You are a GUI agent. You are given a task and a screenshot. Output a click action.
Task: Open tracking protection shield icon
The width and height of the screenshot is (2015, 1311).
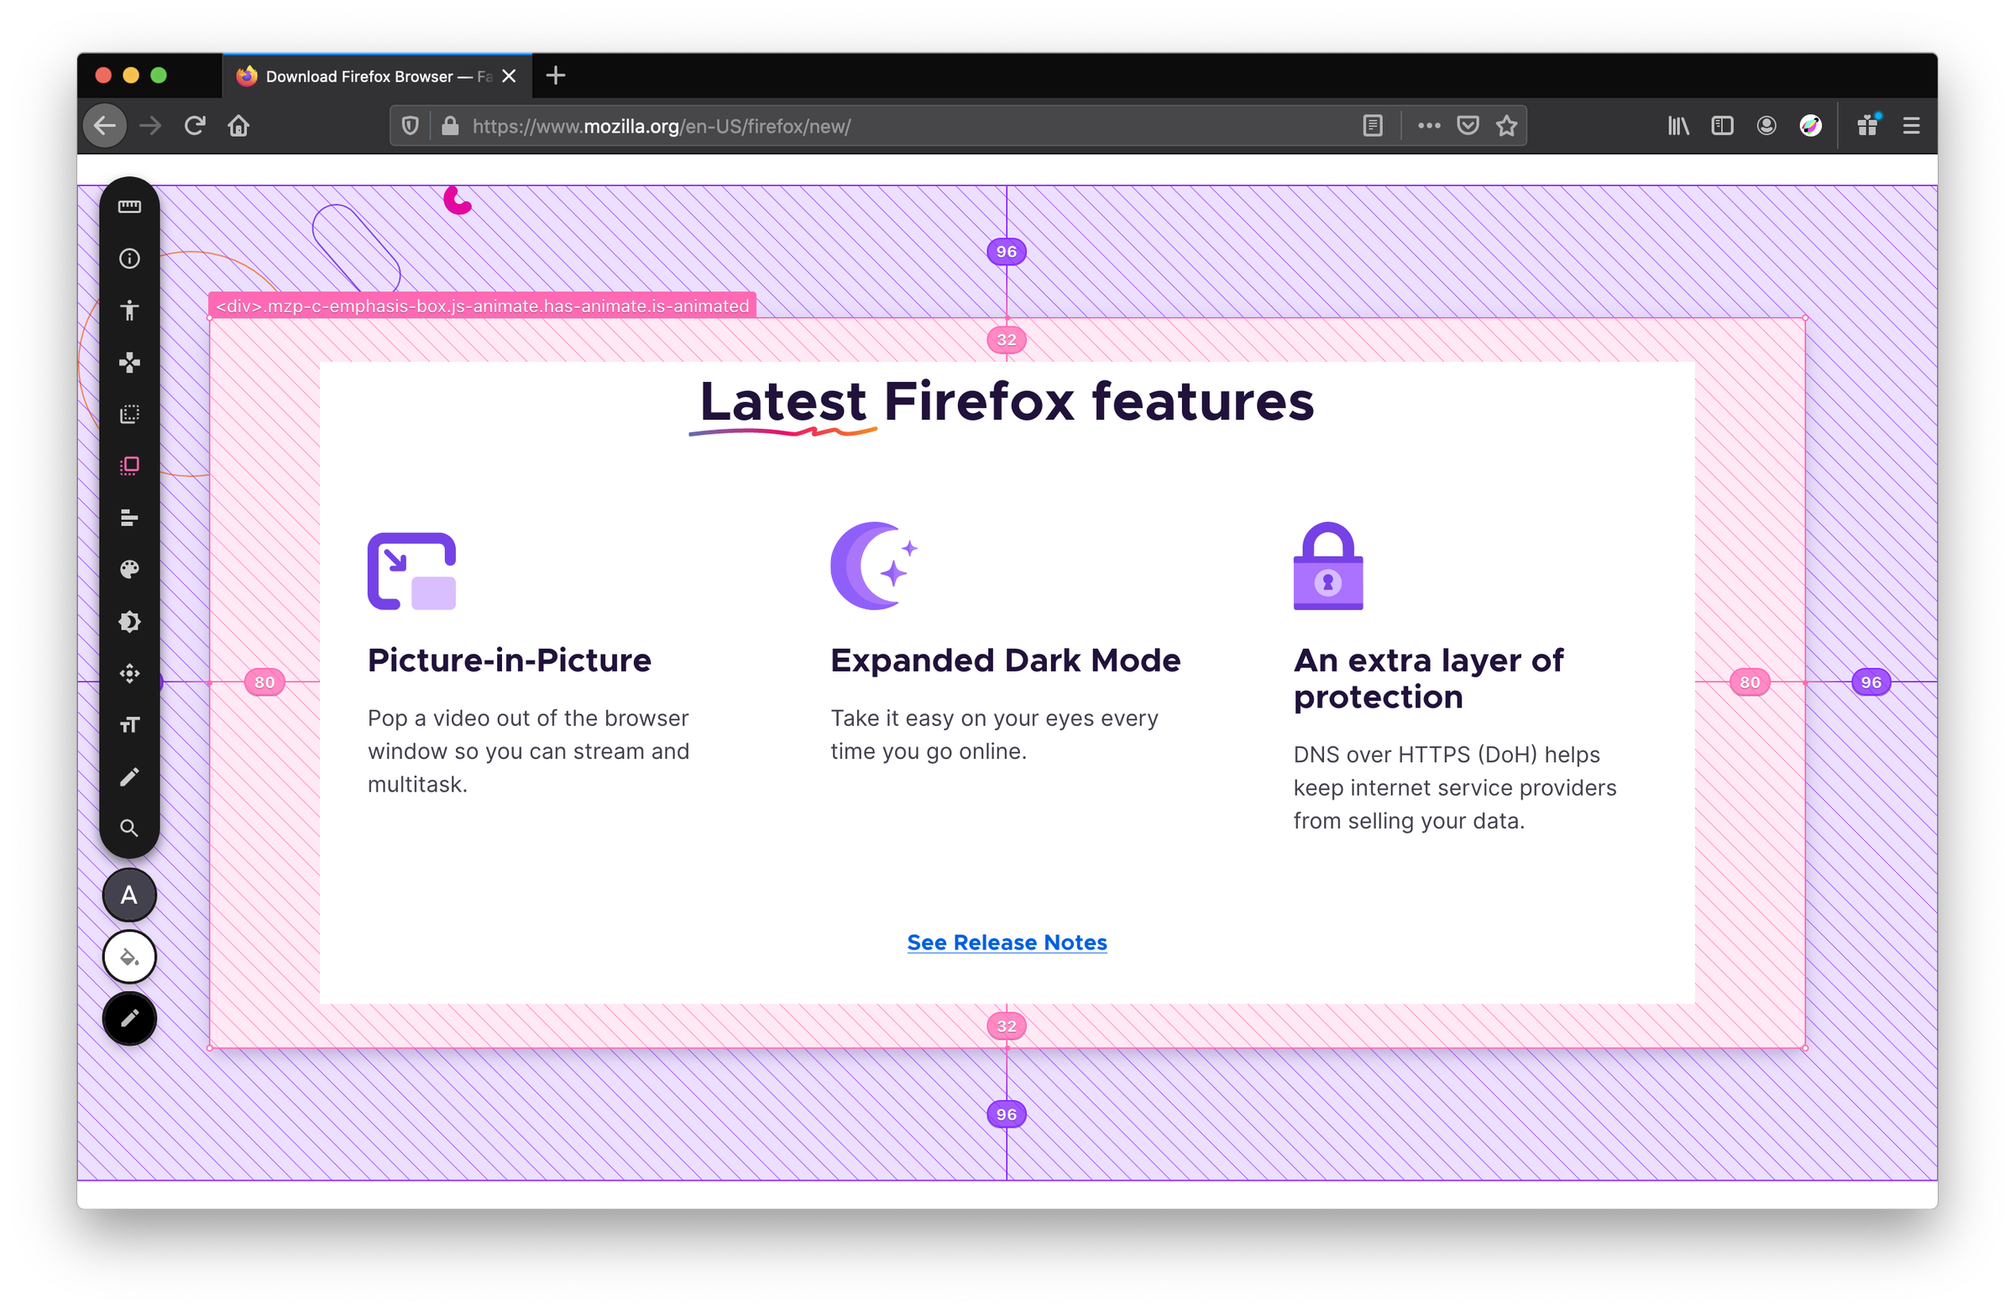coord(411,126)
